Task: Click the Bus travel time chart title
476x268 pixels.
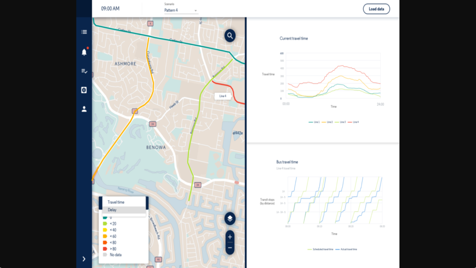Action: (287, 162)
